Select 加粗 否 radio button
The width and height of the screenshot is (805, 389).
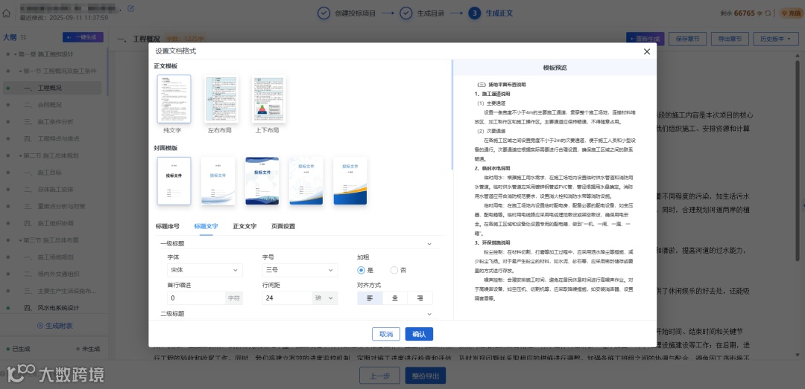click(x=394, y=270)
